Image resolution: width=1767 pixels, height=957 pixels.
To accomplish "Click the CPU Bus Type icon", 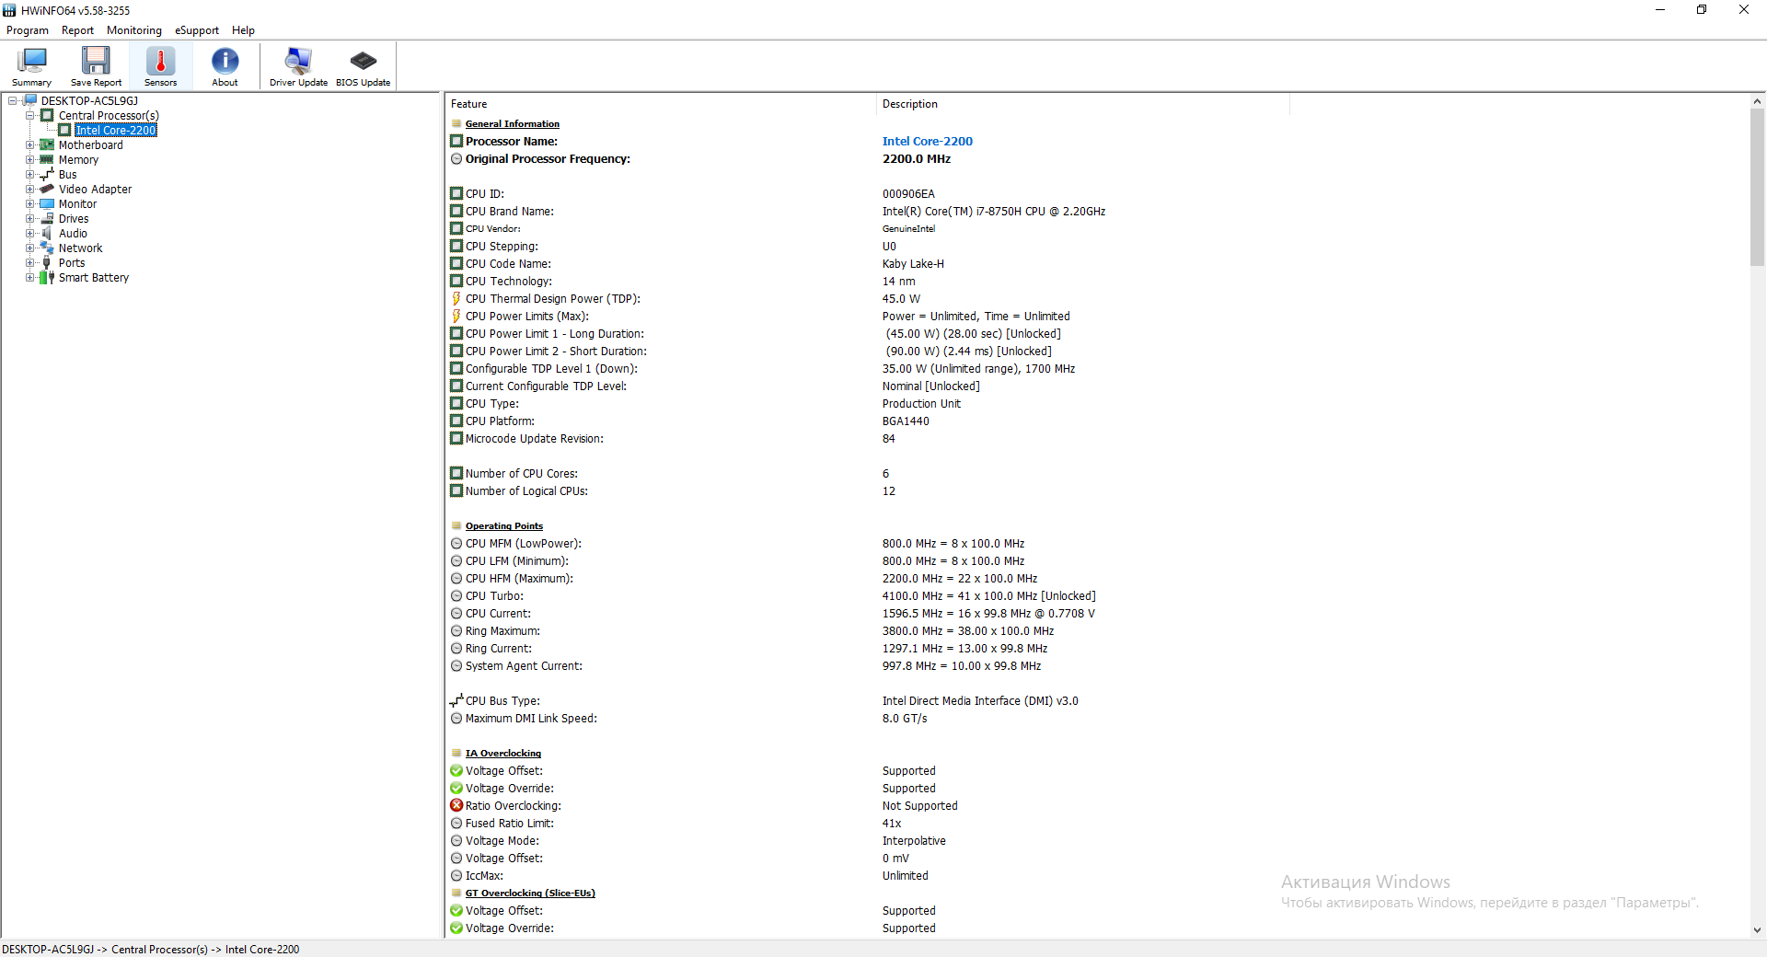I will coord(456,701).
